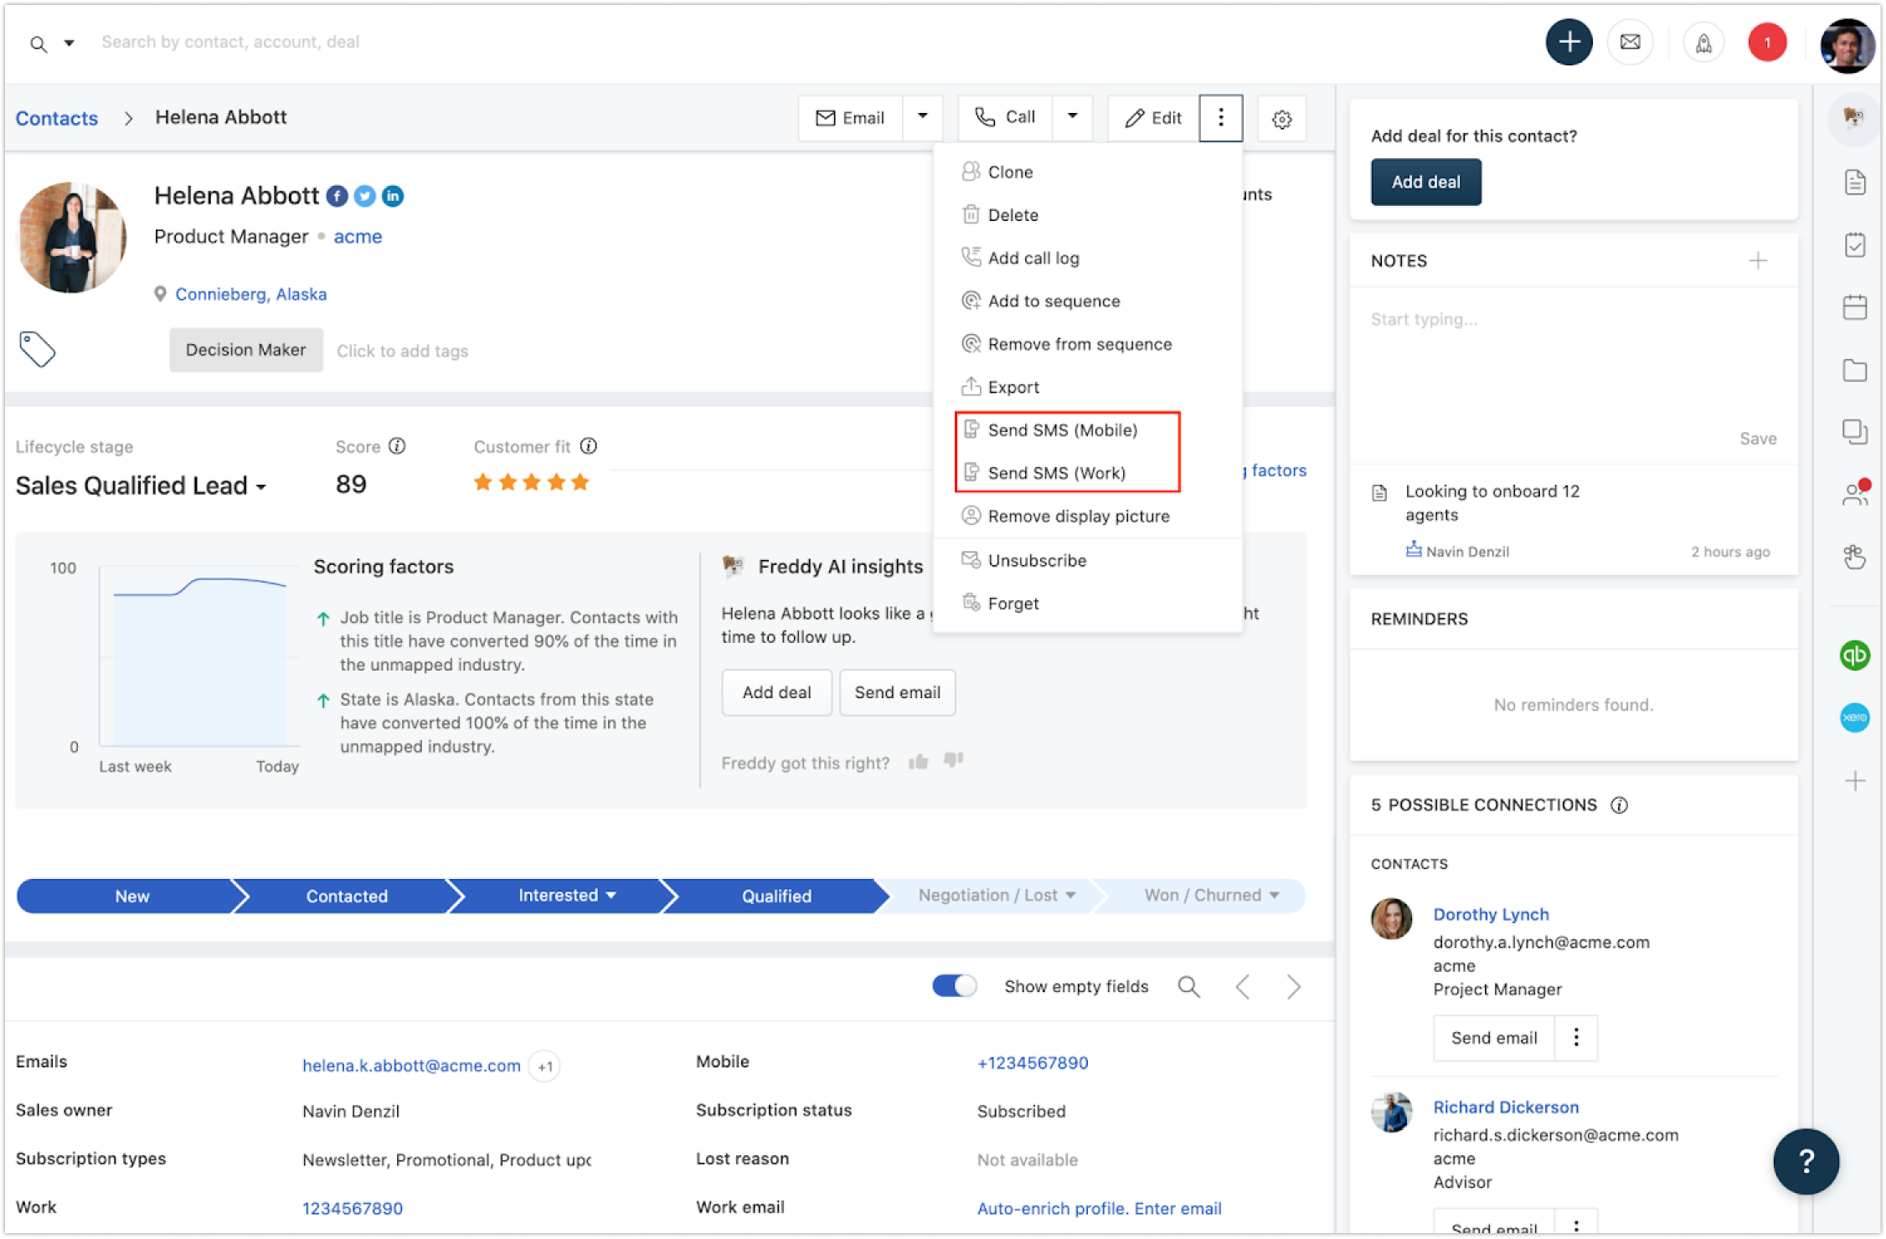Screen dimensions: 1886x1239
Task: Toggle the Show empty fields switch
Action: click(954, 985)
